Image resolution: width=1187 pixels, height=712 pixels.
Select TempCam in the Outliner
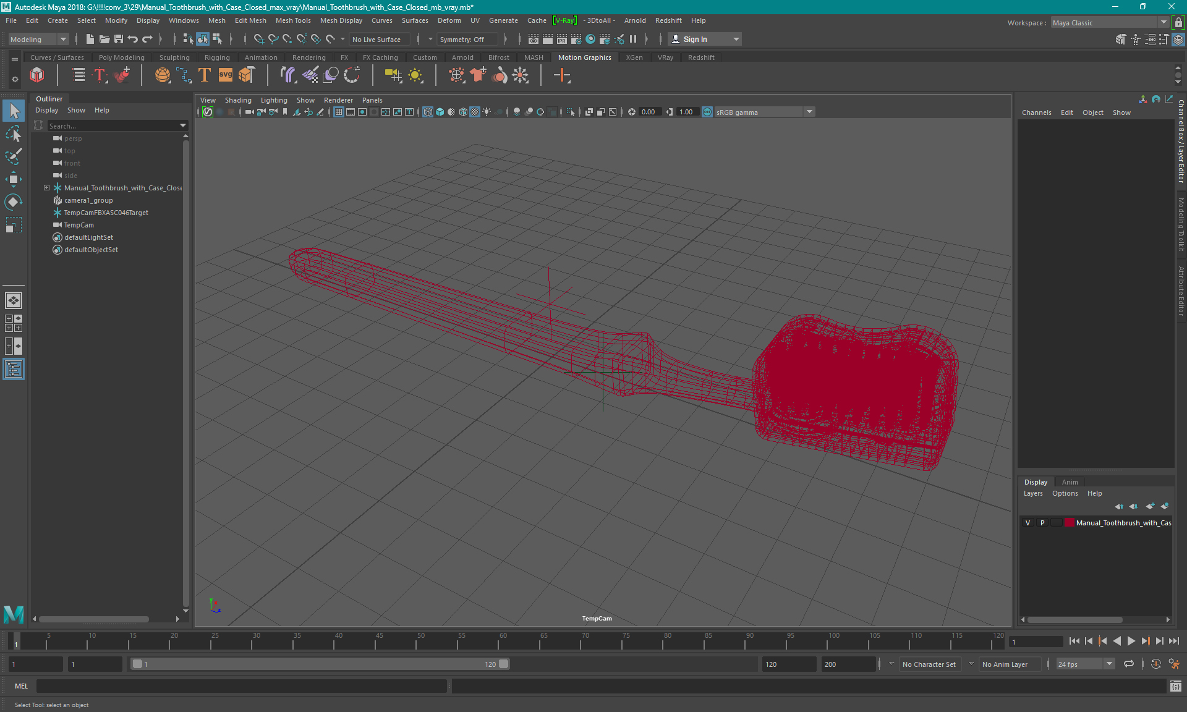click(79, 225)
